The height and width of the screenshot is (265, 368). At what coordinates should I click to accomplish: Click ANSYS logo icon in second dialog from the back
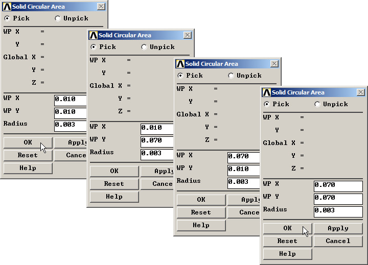pos(93,35)
